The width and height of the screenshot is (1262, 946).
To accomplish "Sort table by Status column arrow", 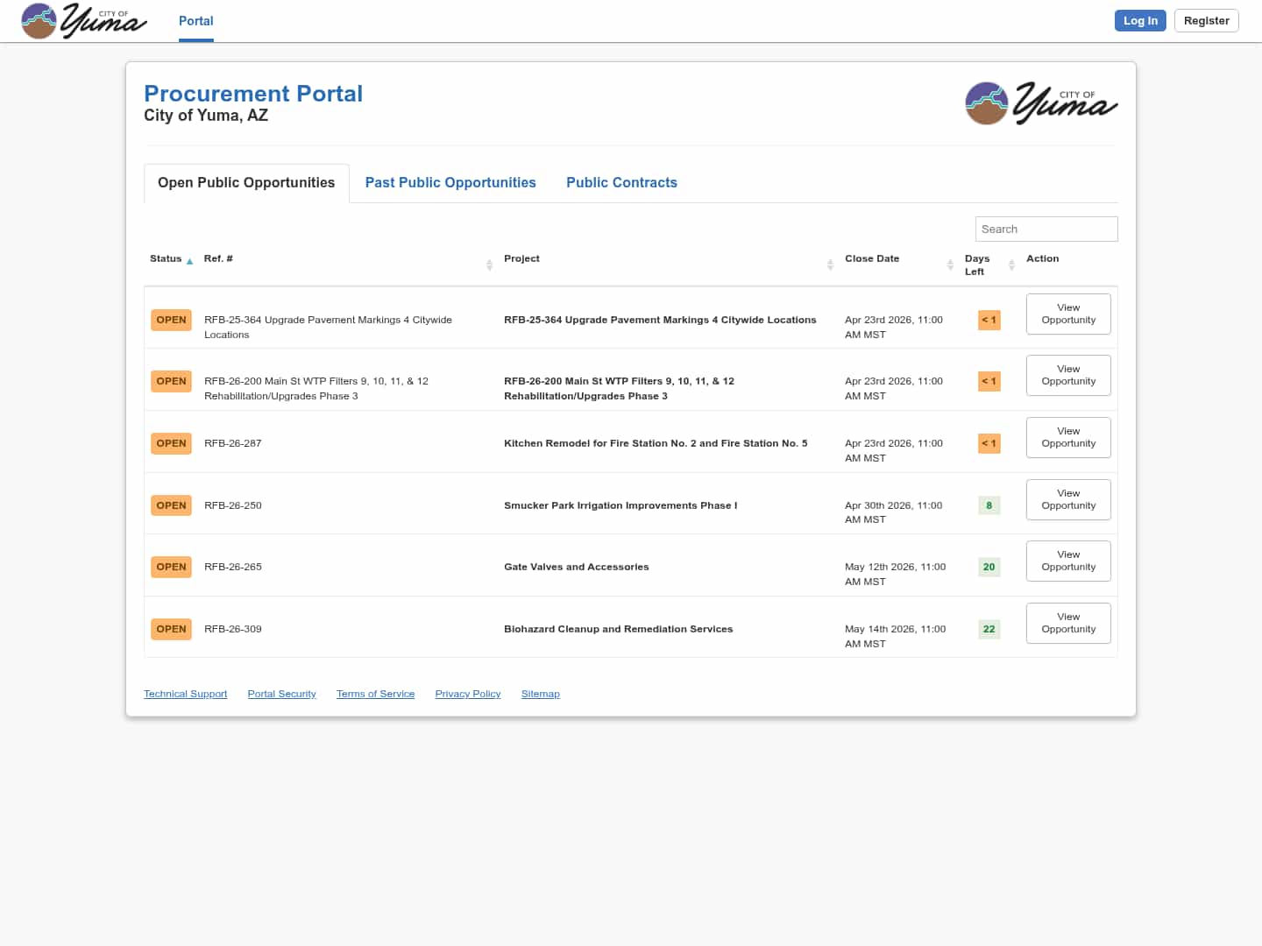I will [x=189, y=261].
